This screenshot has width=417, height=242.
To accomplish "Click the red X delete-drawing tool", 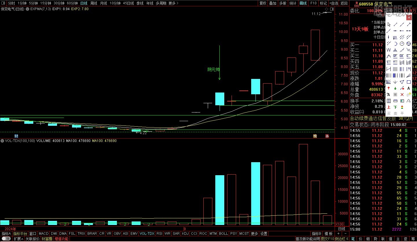I will pos(402,94).
